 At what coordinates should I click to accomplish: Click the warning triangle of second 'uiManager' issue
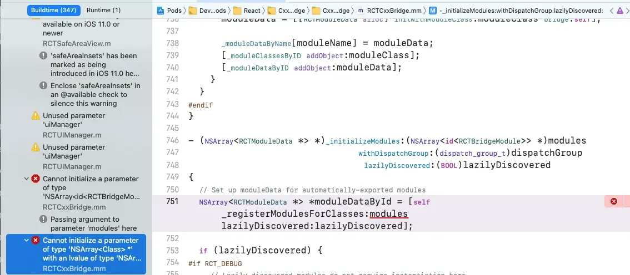(36, 147)
